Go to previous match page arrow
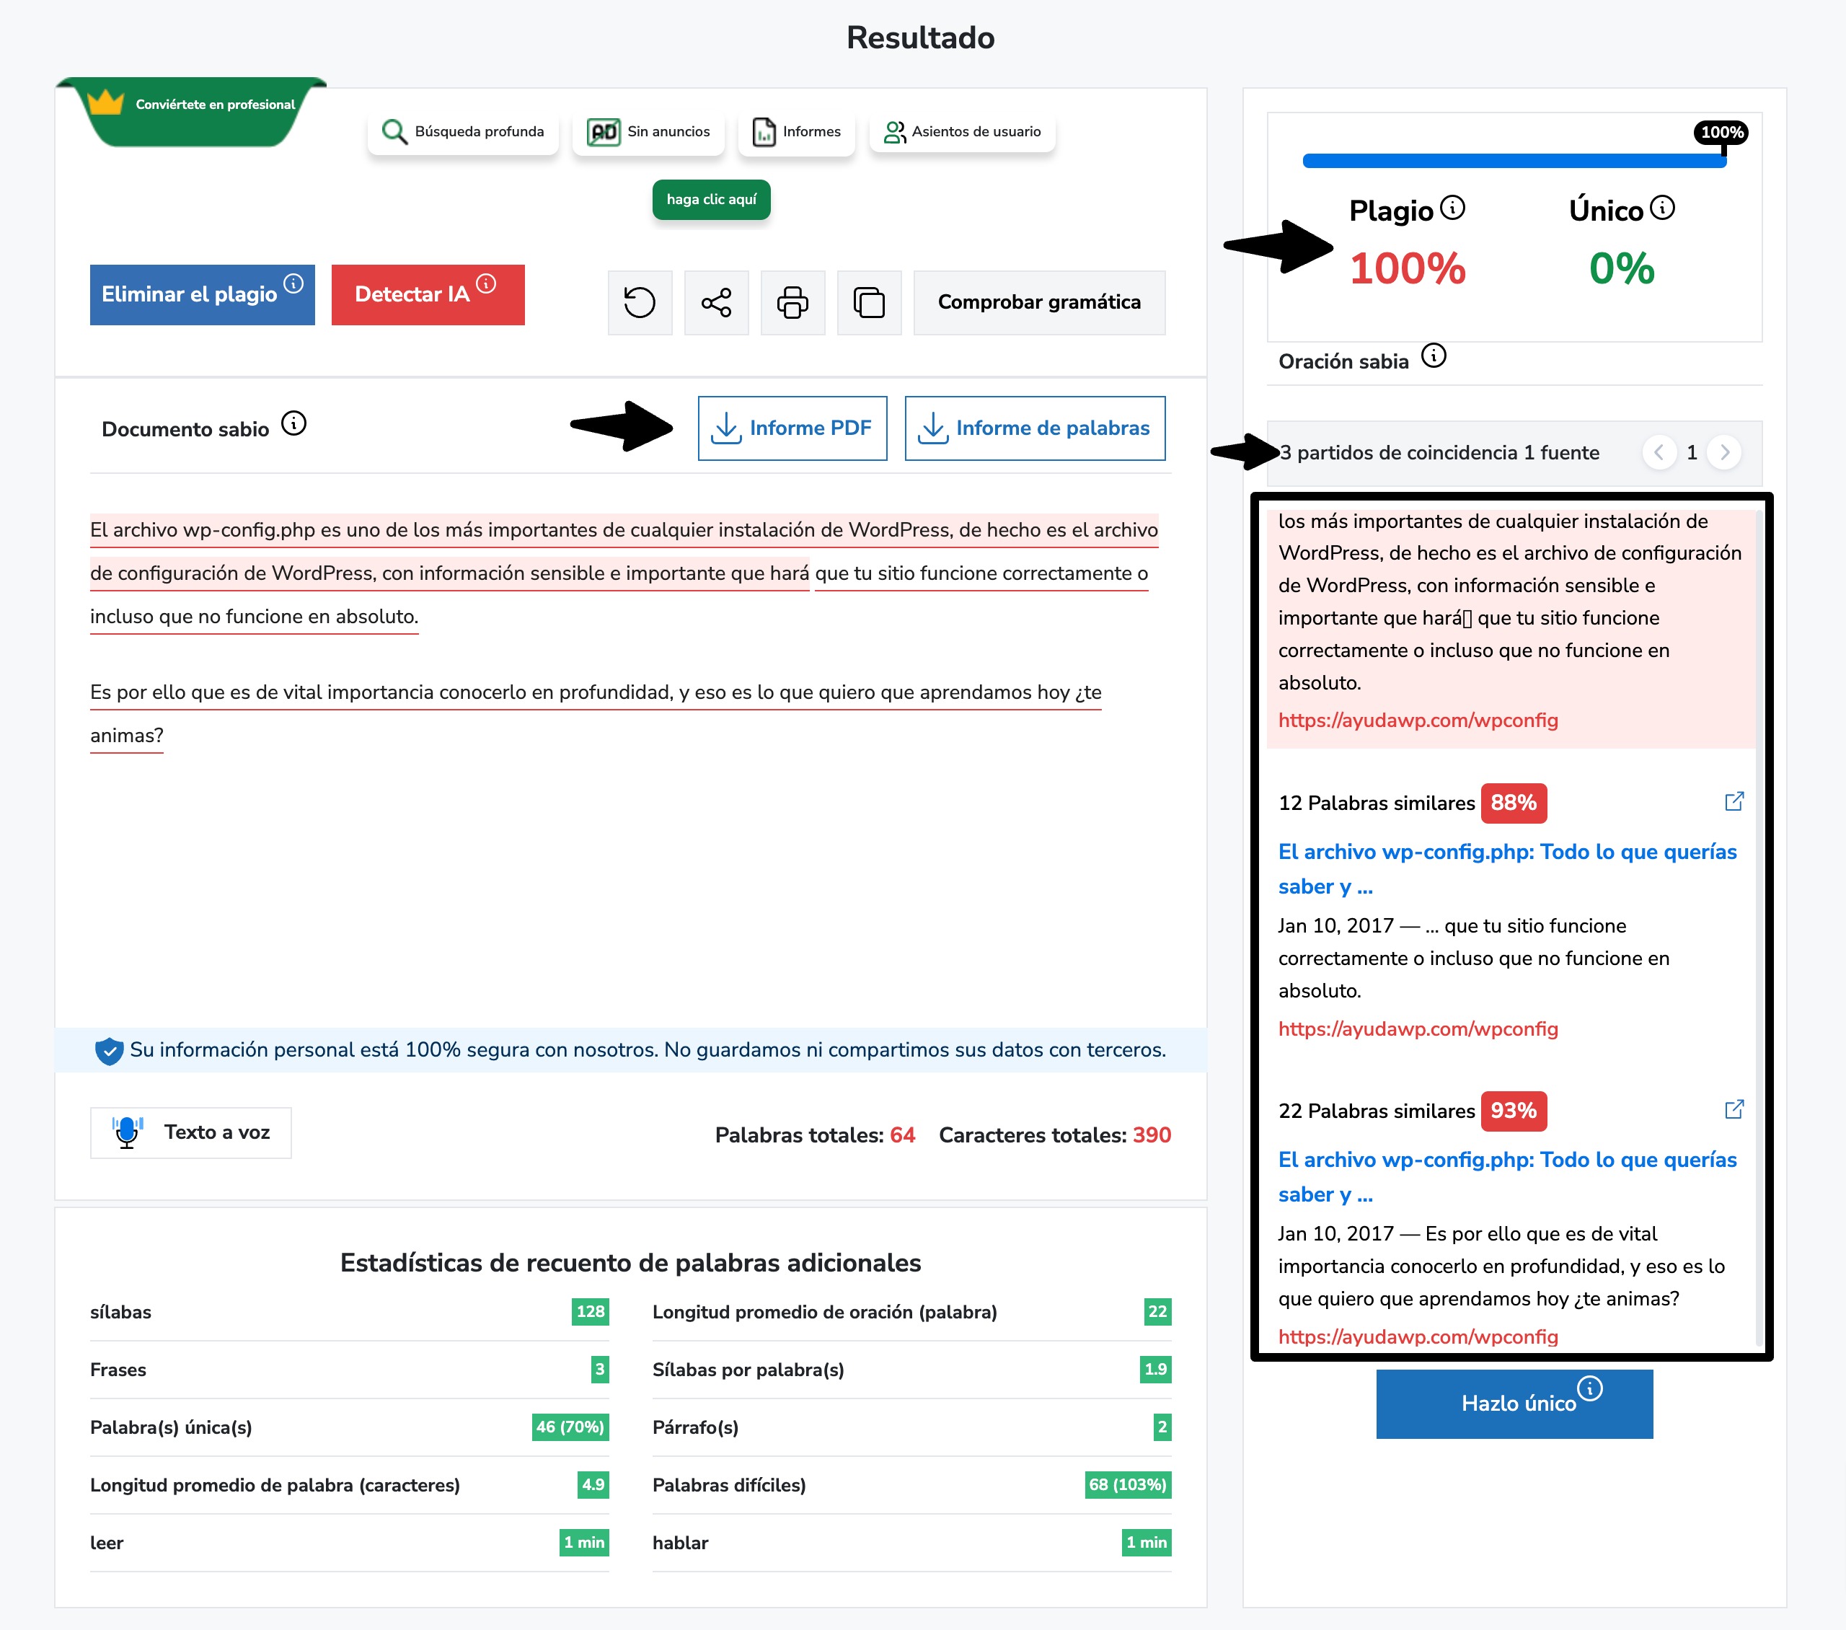The image size is (1846, 1630). pos(1659,451)
